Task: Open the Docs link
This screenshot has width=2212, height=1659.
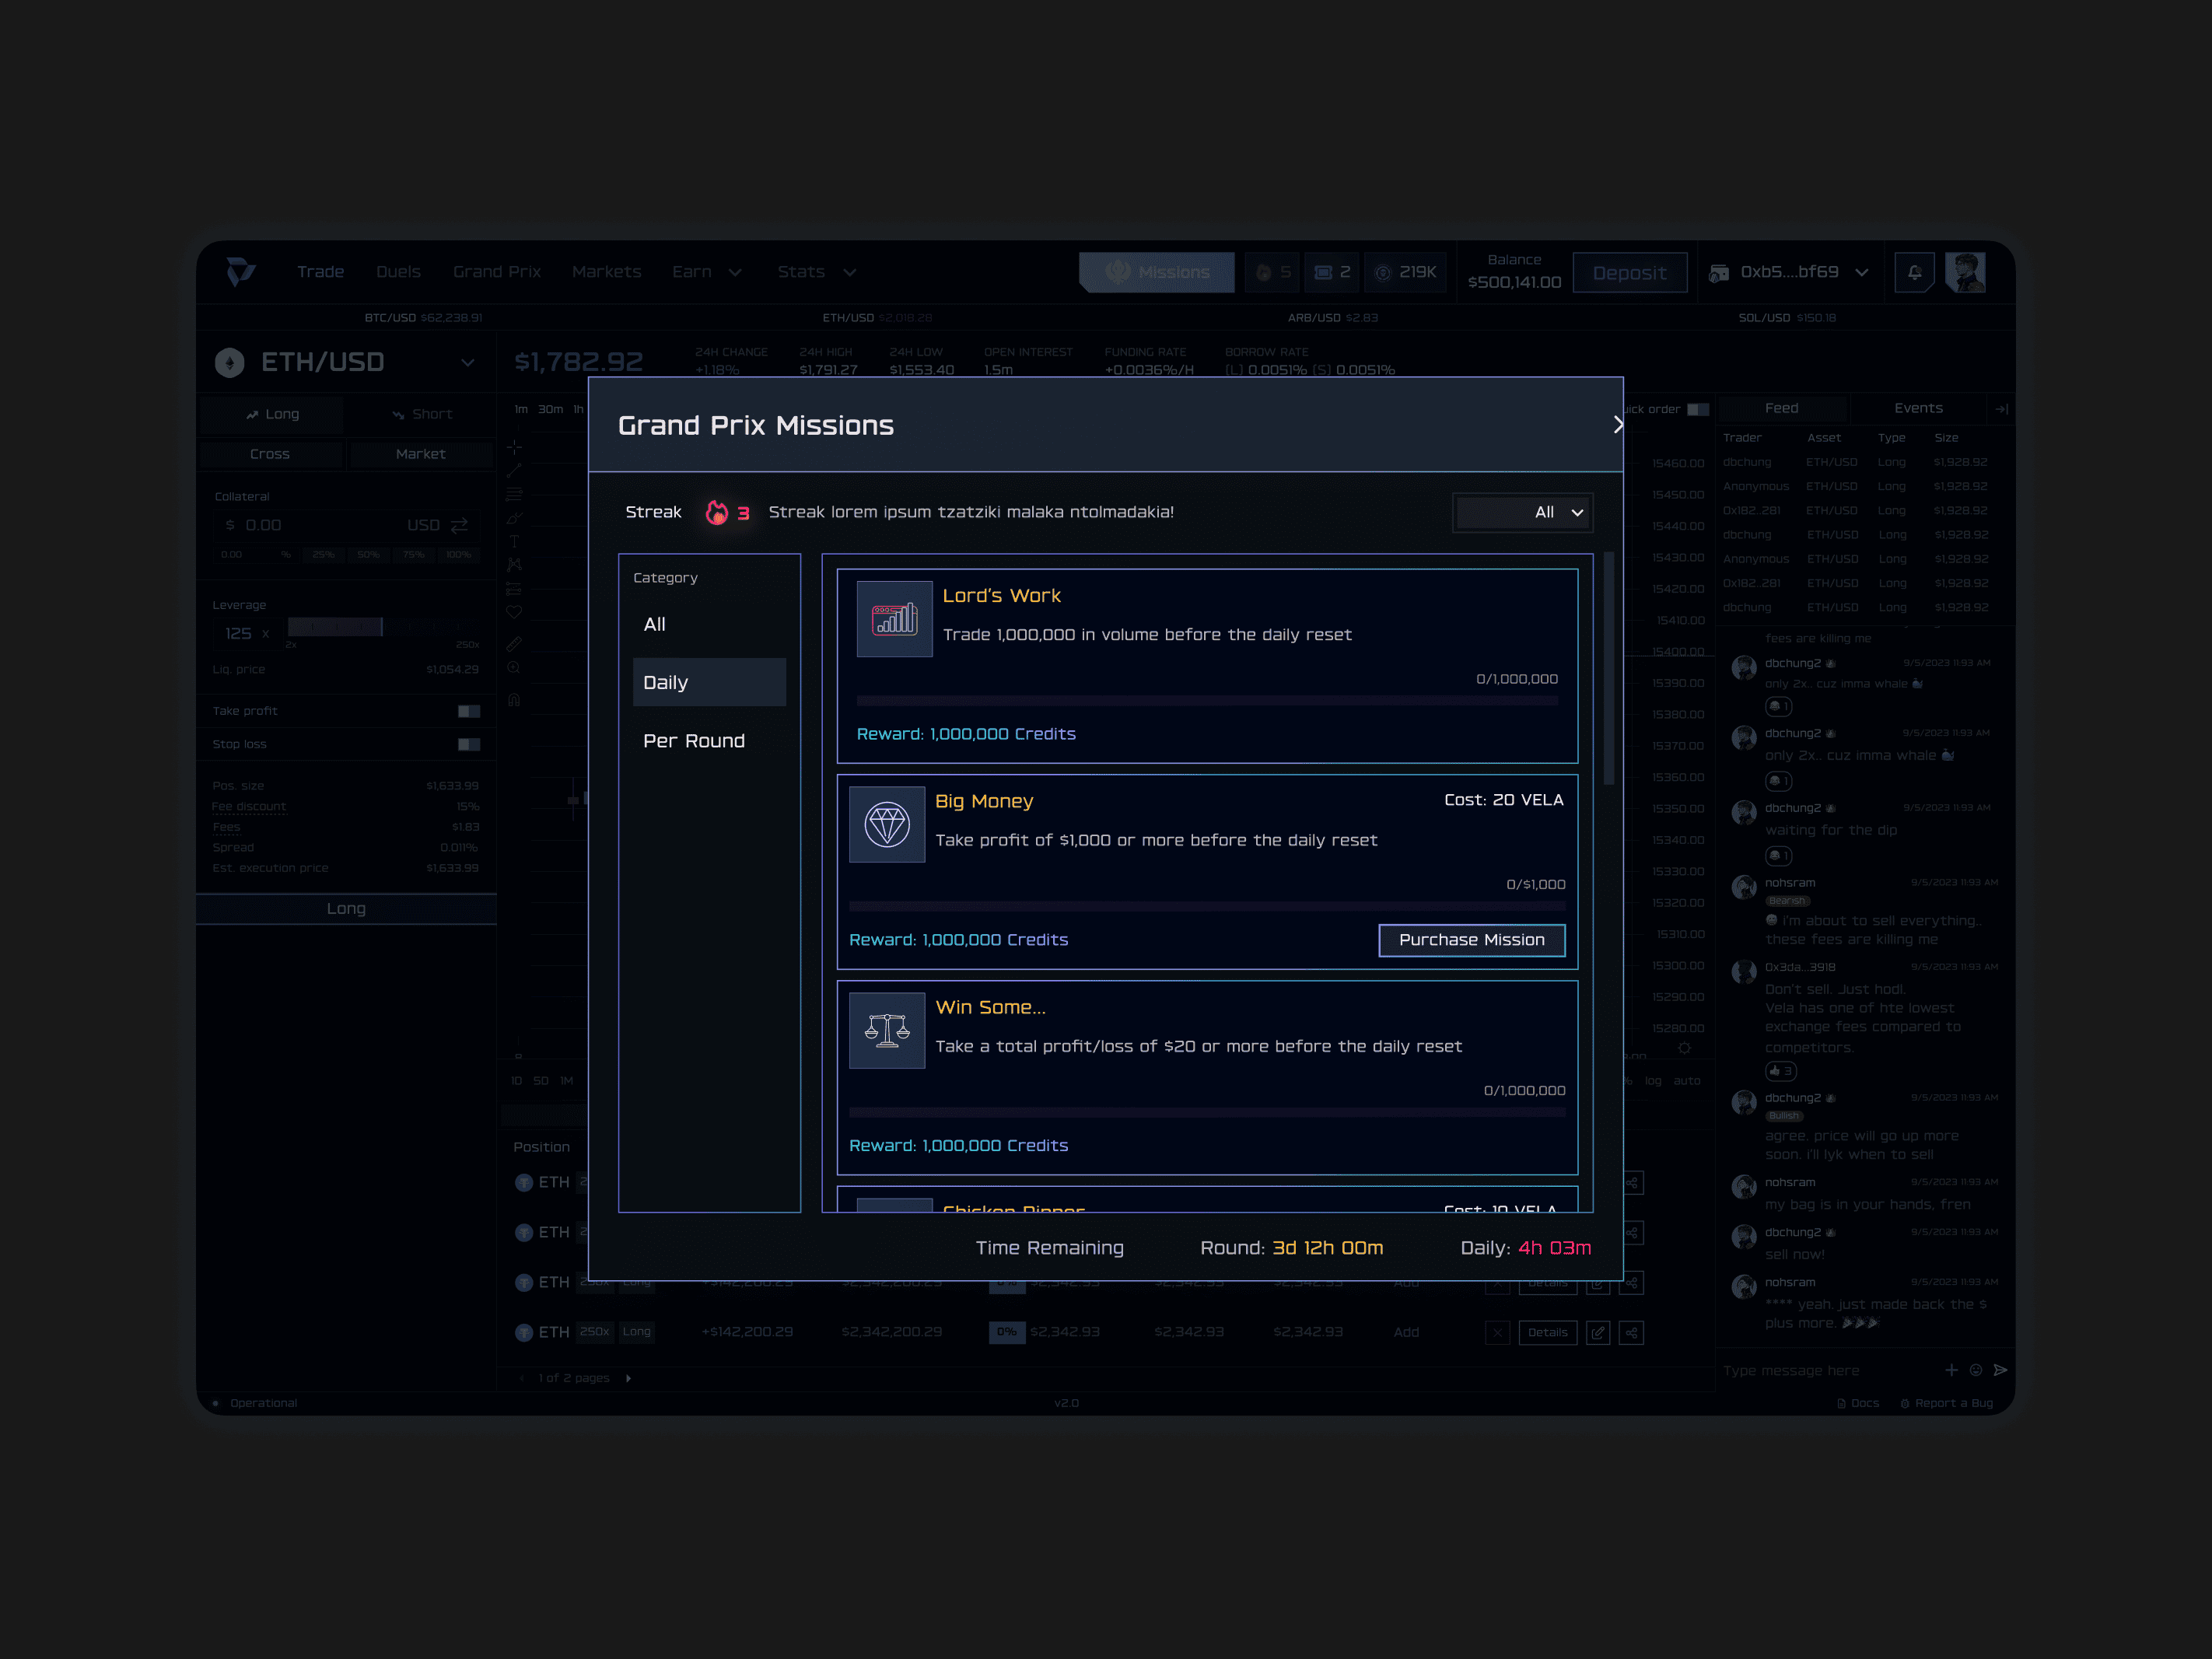Action: [1858, 1403]
